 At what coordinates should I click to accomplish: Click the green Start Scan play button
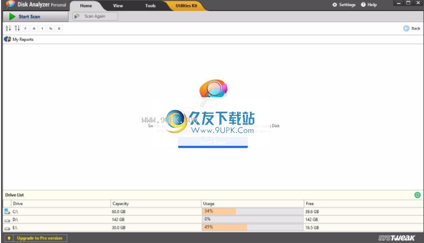point(35,17)
